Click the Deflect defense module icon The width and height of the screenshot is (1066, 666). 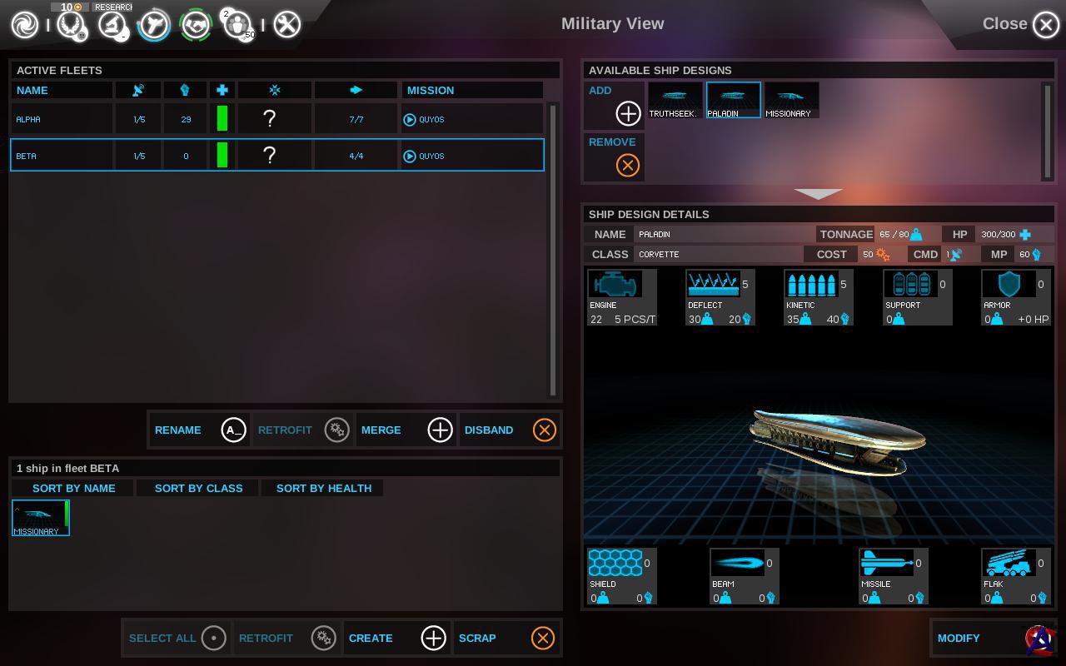pos(712,285)
